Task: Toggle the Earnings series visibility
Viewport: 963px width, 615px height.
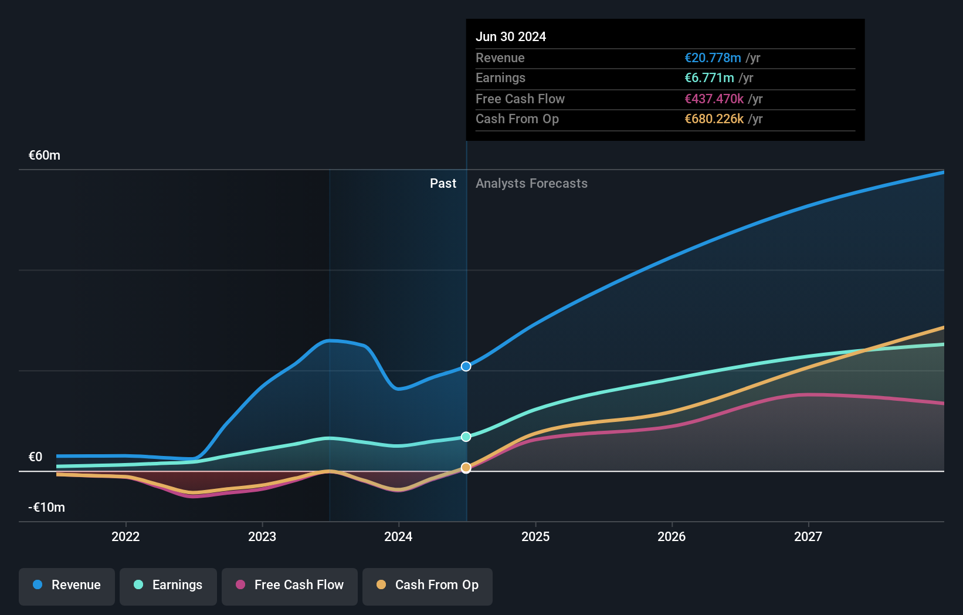Action: pyautogui.click(x=168, y=586)
